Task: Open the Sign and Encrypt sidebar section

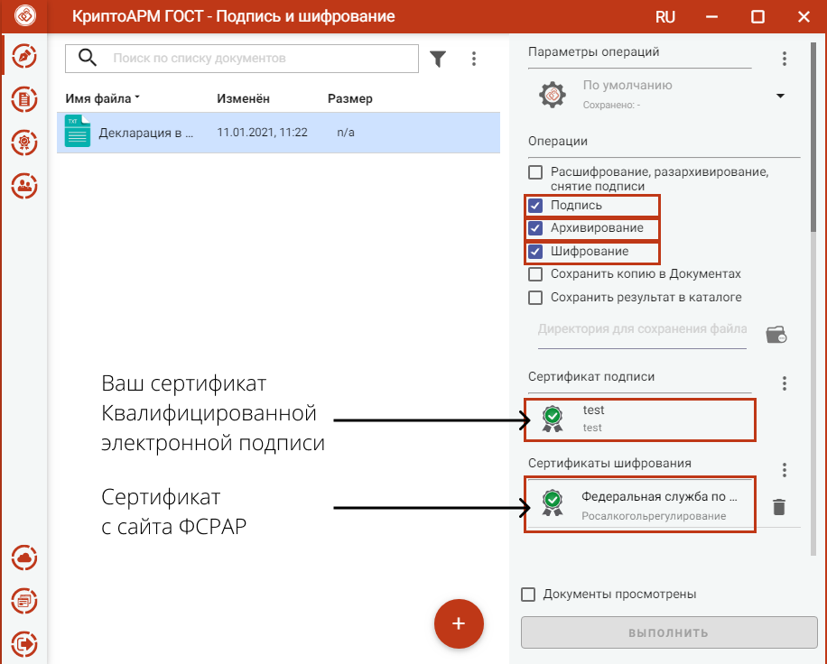Action: tap(24, 57)
